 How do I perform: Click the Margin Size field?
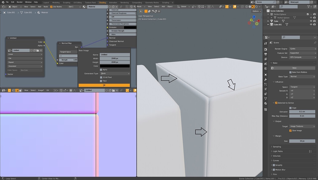302,141
